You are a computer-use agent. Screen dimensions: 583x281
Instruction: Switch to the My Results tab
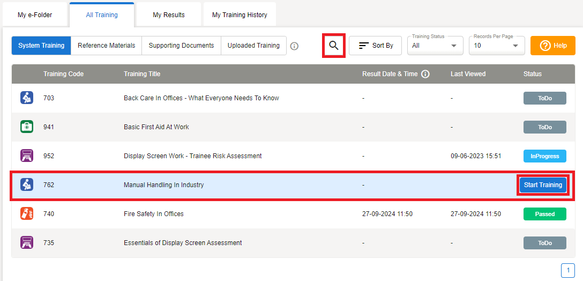click(x=169, y=15)
